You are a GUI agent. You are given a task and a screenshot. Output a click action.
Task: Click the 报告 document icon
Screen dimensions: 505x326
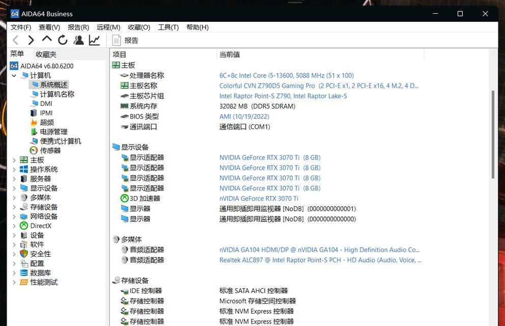[x=116, y=40]
